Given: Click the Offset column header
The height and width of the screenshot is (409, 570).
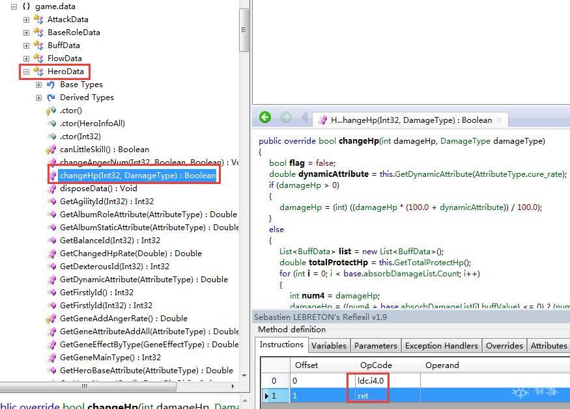Looking at the screenshot, I should point(322,365).
